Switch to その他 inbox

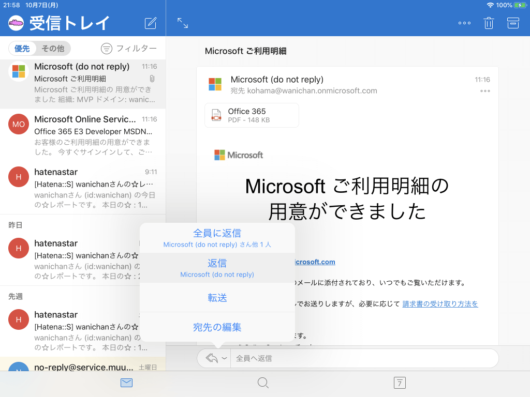[x=53, y=49]
